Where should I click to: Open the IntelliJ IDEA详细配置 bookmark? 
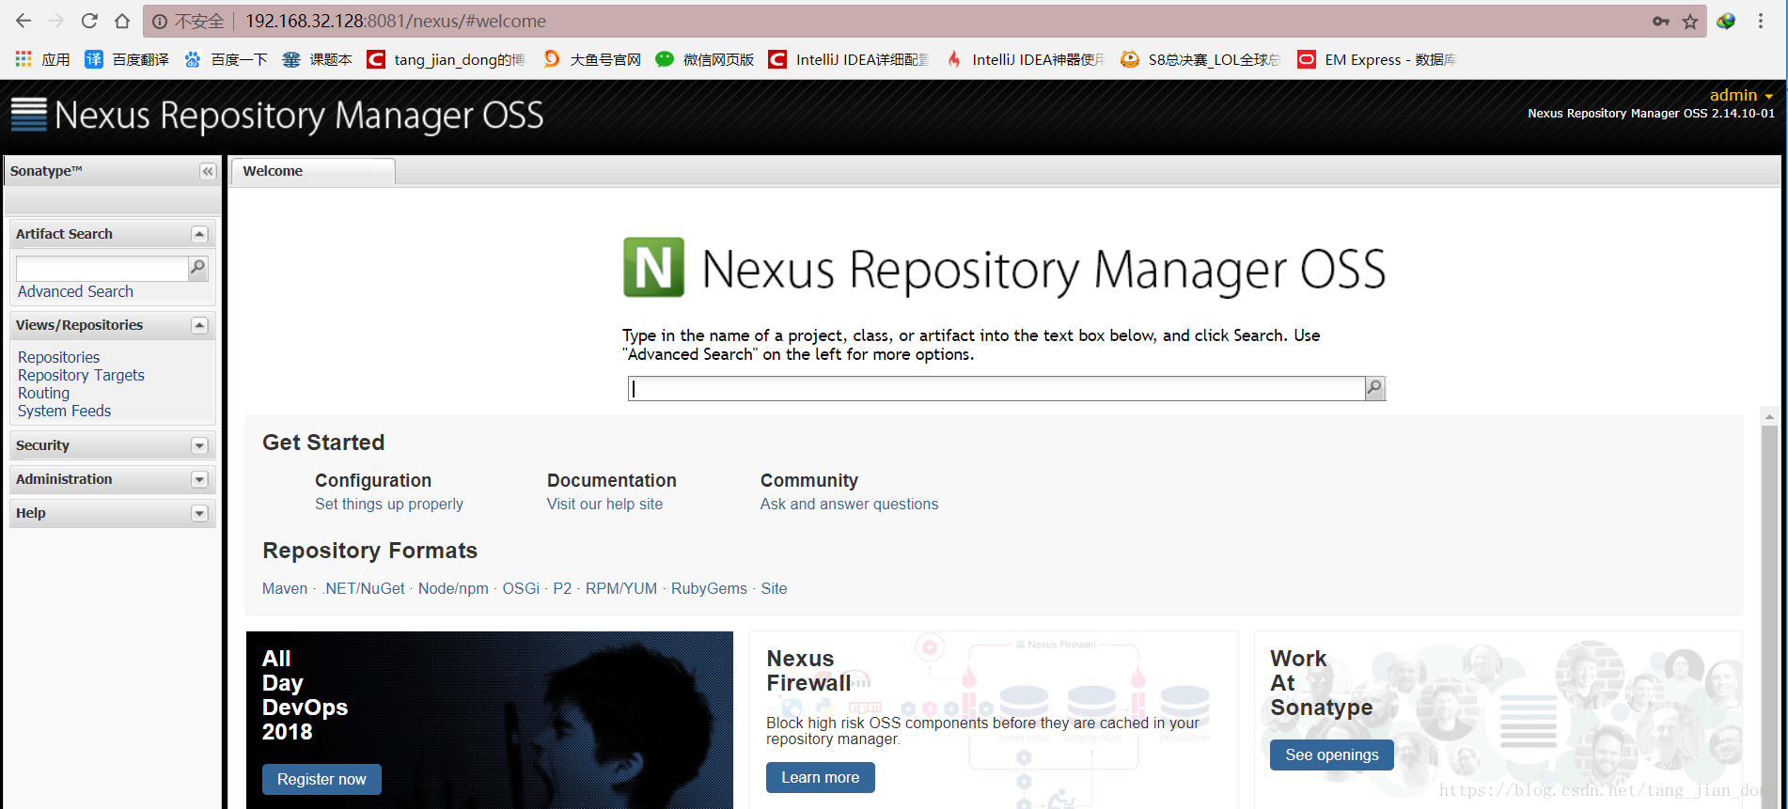pyautogui.click(x=848, y=59)
